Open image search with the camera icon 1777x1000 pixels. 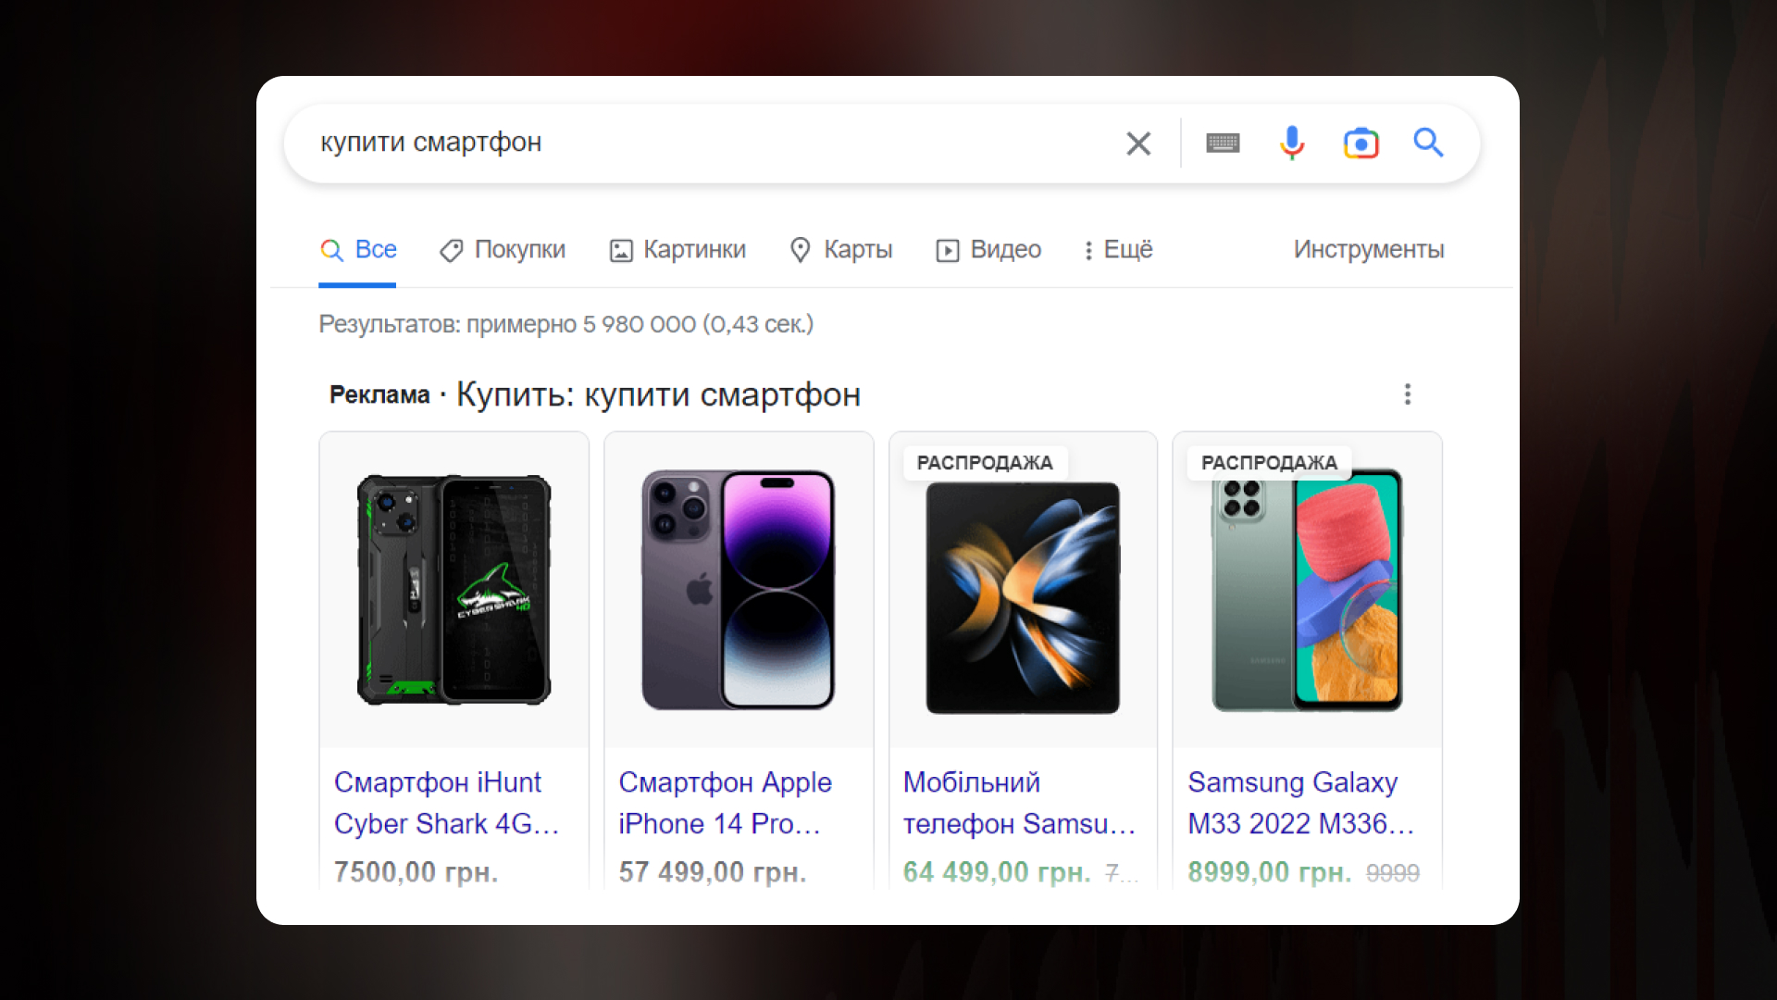1361,144
